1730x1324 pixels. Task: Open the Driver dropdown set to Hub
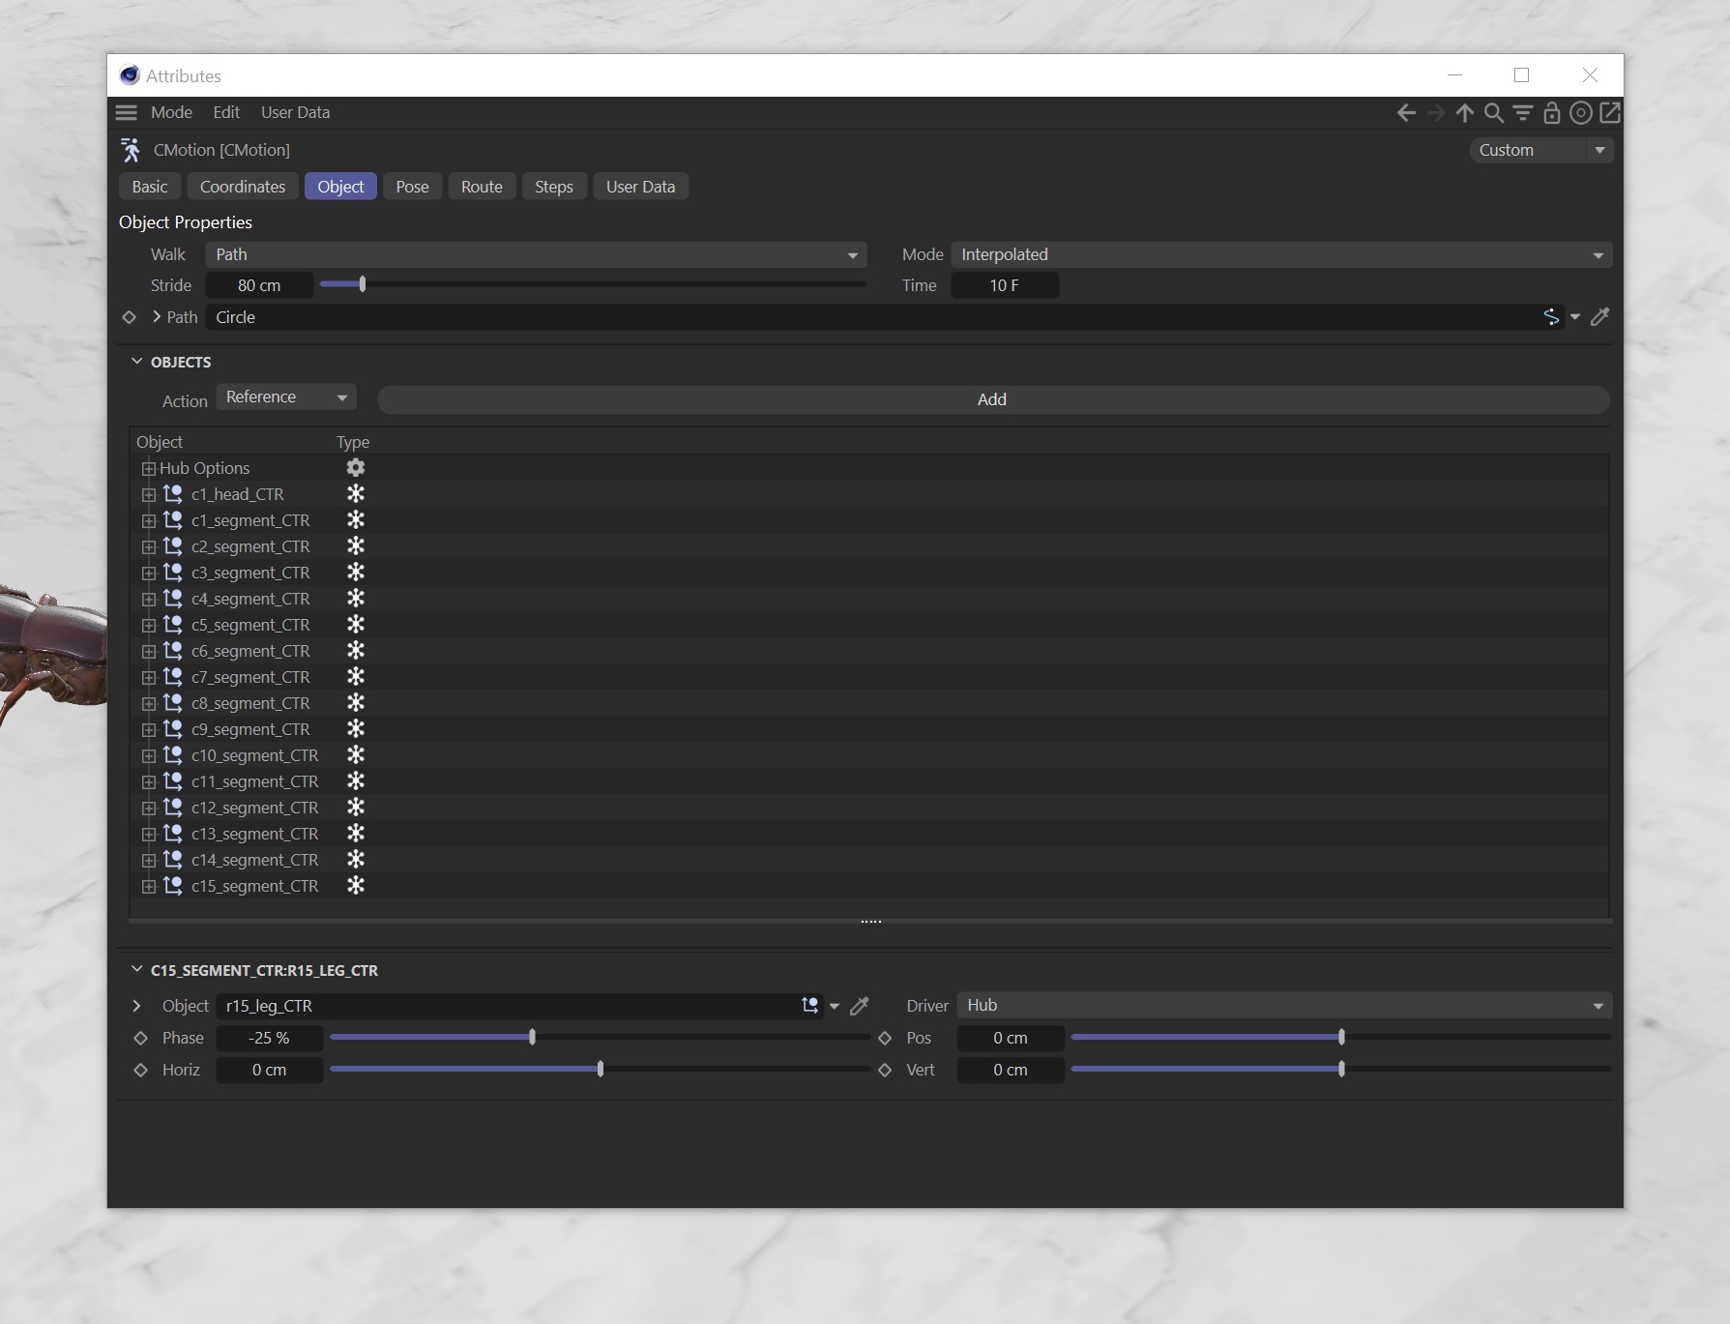pos(1284,1006)
